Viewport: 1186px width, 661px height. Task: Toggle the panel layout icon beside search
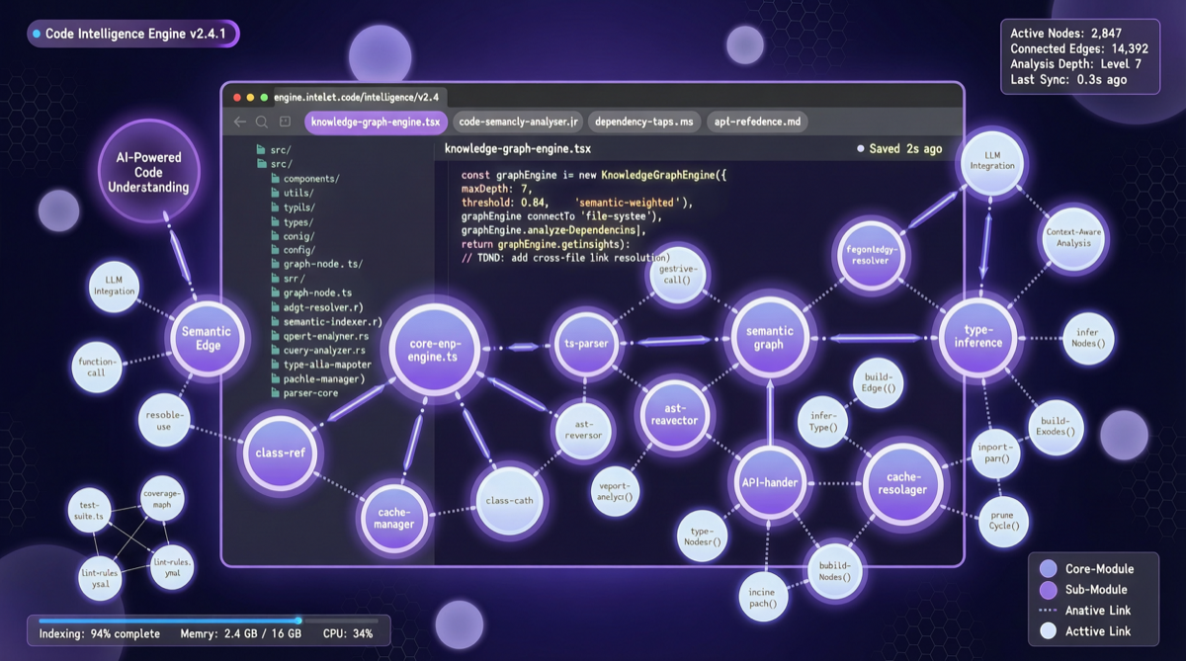pos(285,122)
